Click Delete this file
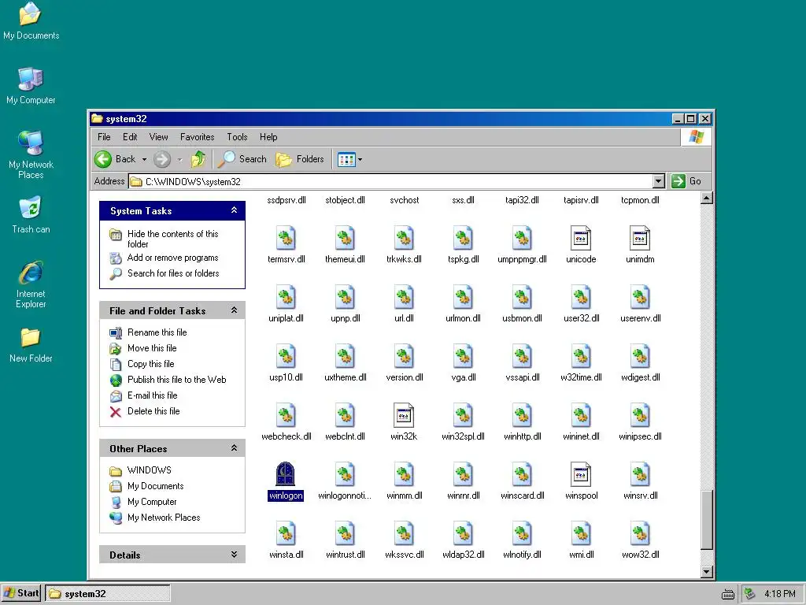The image size is (806, 605). pyautogui.click(x=153, y=411)
